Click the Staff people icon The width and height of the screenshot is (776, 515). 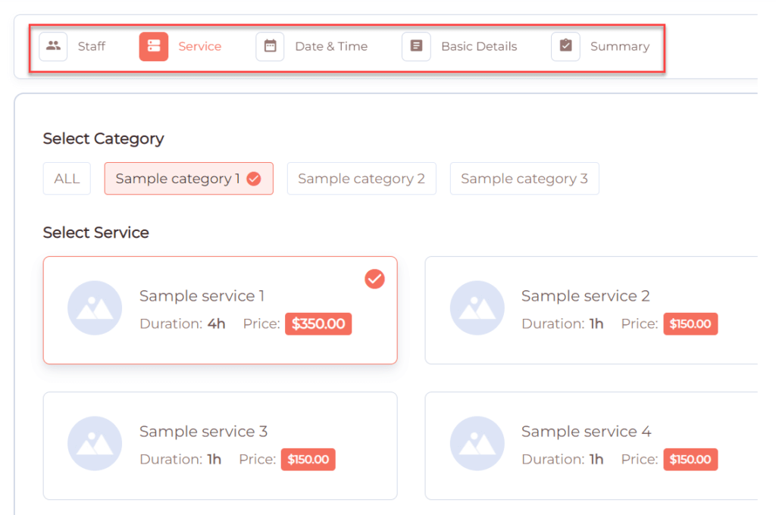(53, 46)
